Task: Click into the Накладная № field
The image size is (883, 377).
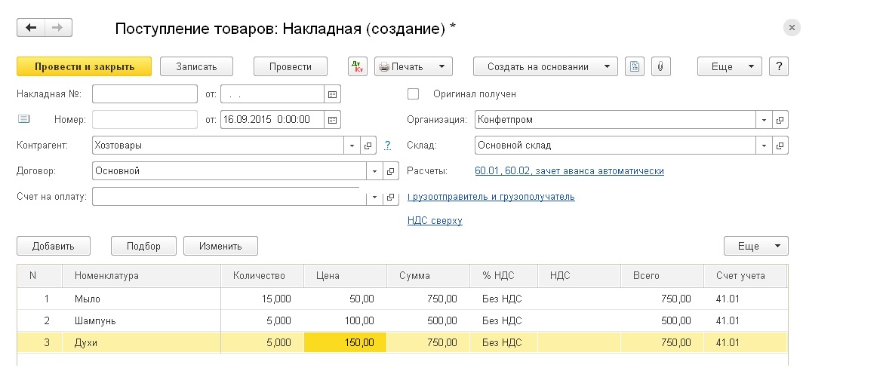Action: (x=145, y=94)
